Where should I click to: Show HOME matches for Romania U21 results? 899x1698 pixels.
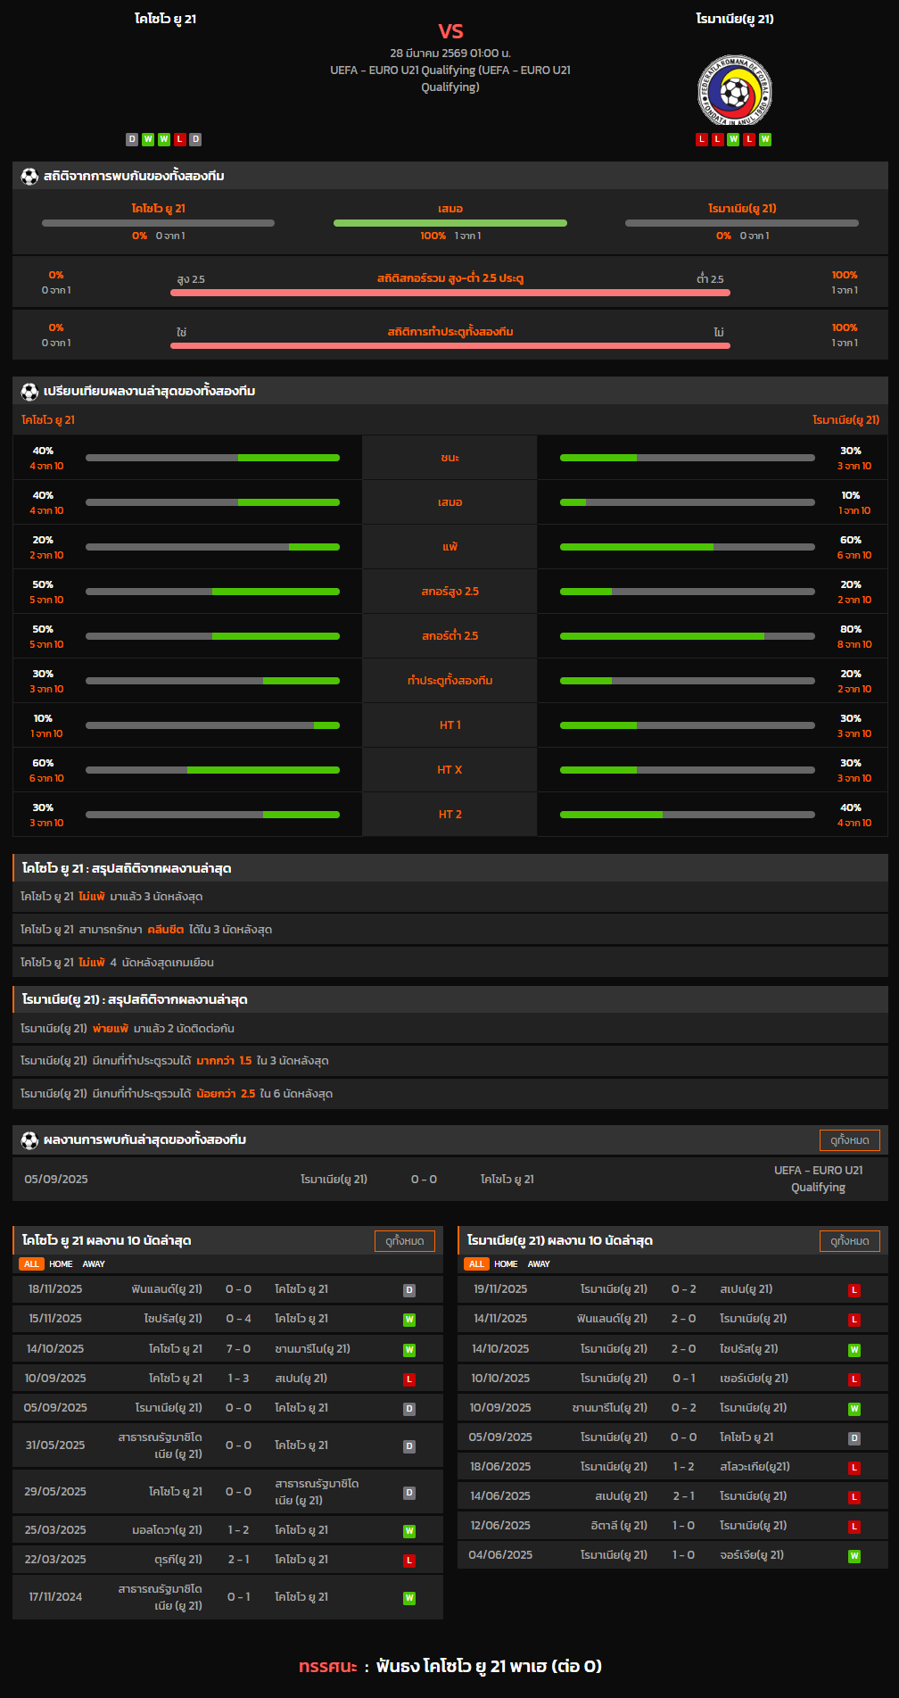506,1264
